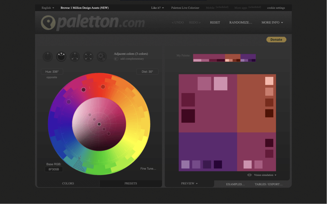Open the English language dropdown

[48, 8]
